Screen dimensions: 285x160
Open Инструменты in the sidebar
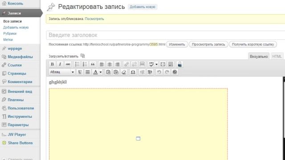[20, 116]
